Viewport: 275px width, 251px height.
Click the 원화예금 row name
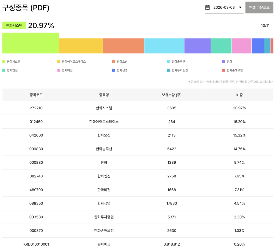104,244
